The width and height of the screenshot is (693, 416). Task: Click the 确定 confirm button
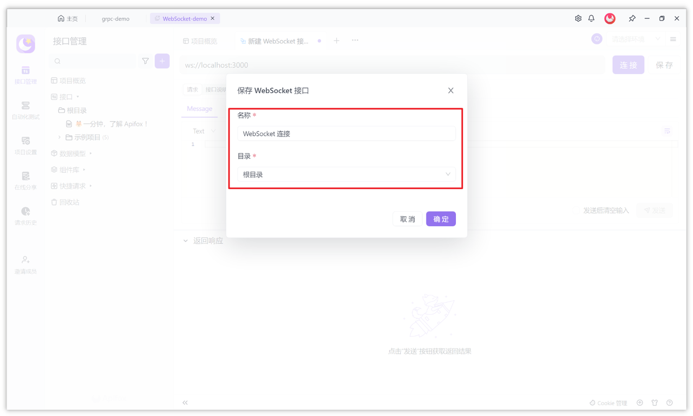click(440, 219)
